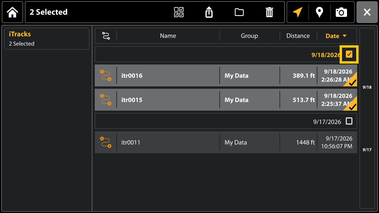Jump to 9/17 in the date index
The width and height of the screenshot is (379, 213).
(x=367, y=150)
